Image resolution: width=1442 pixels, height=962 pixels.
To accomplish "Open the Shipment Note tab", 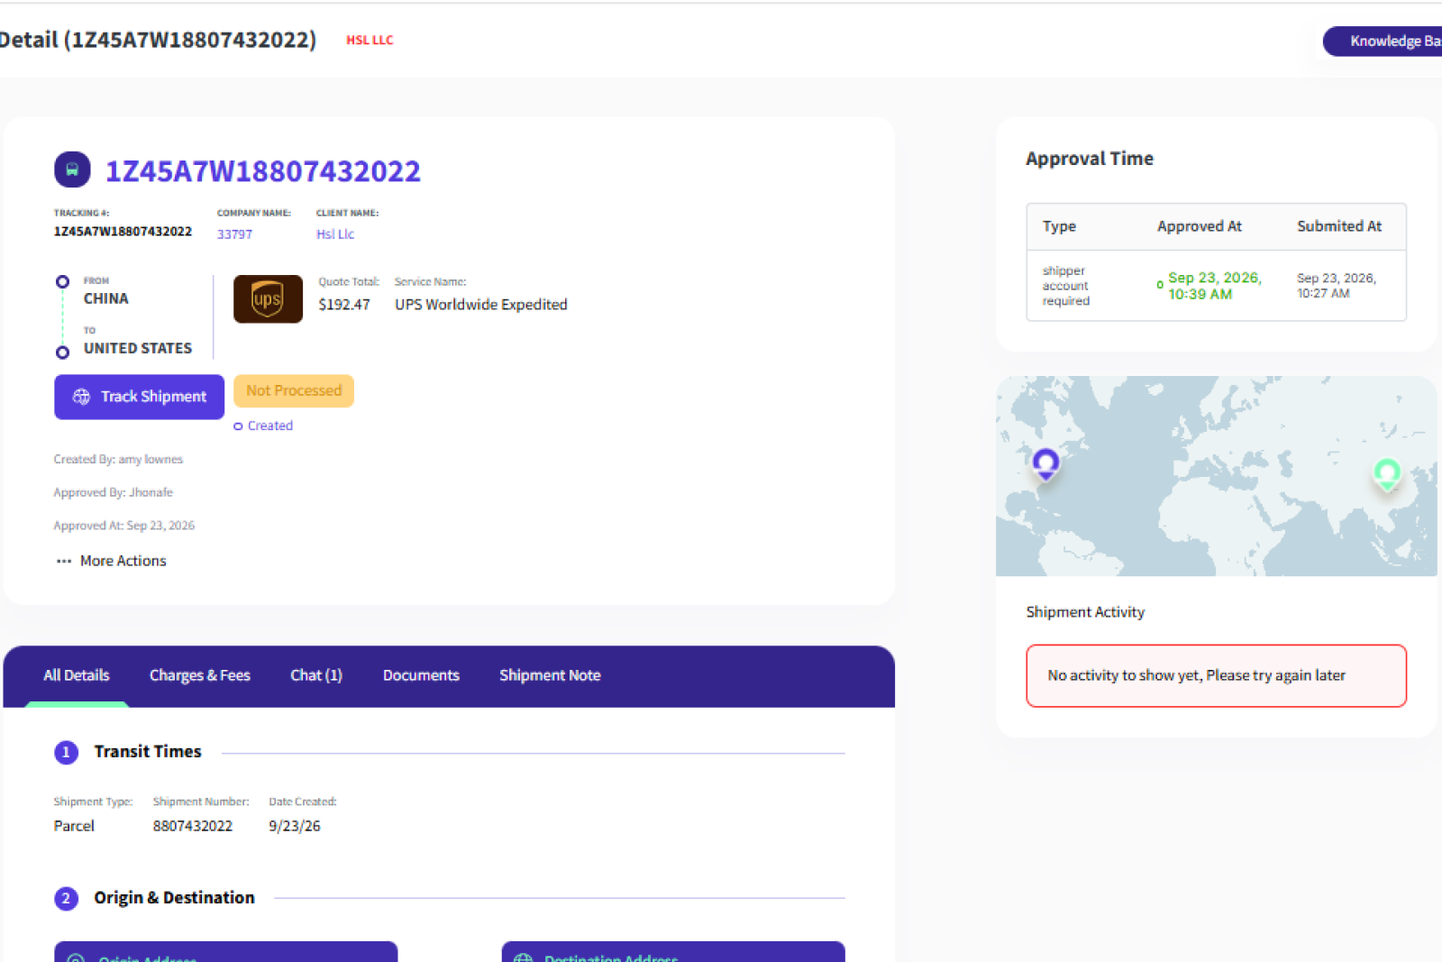I will click(550, 675).
